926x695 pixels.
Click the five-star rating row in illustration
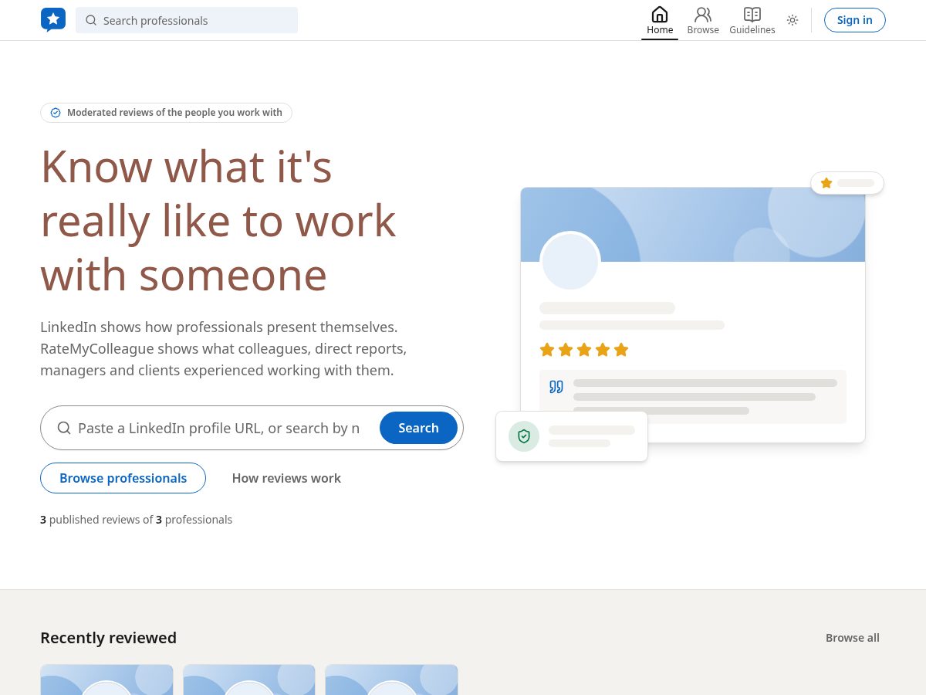[x=584, y=350]
